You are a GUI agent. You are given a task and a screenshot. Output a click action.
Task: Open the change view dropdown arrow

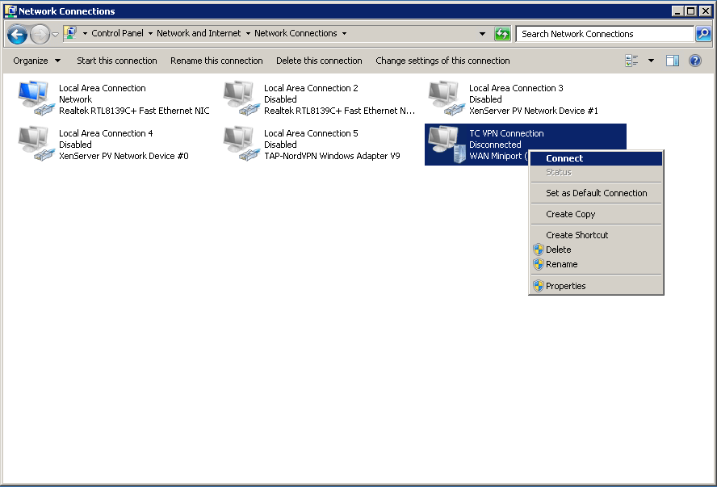click(651, 61)
